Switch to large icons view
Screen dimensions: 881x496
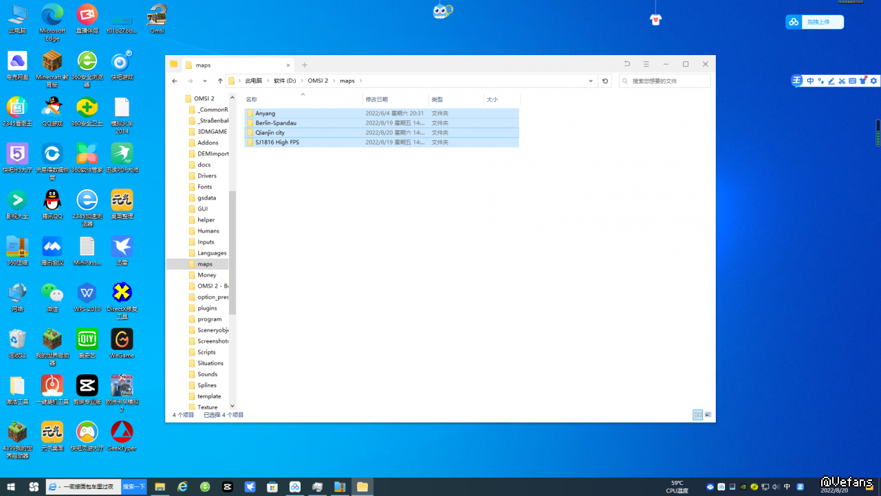pos(708,415)
